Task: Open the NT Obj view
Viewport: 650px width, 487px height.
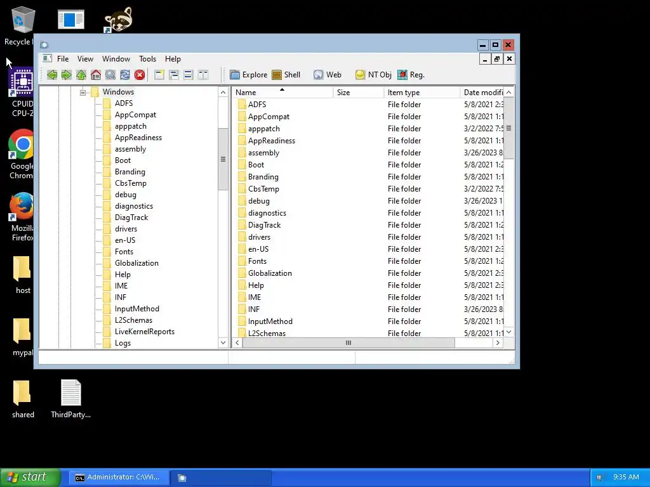Action: (373, 75)
